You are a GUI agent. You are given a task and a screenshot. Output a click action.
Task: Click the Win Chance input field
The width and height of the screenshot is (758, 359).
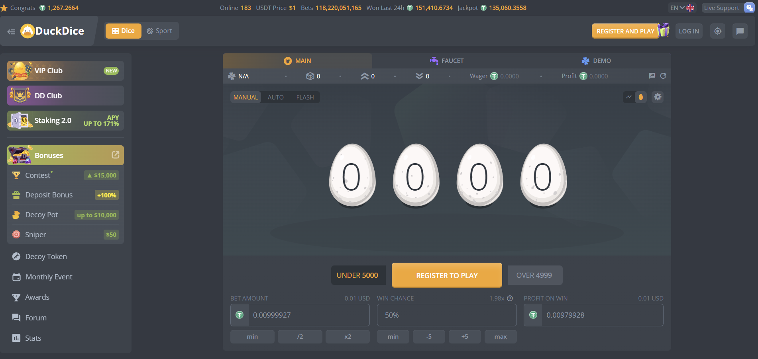[447, 315]
